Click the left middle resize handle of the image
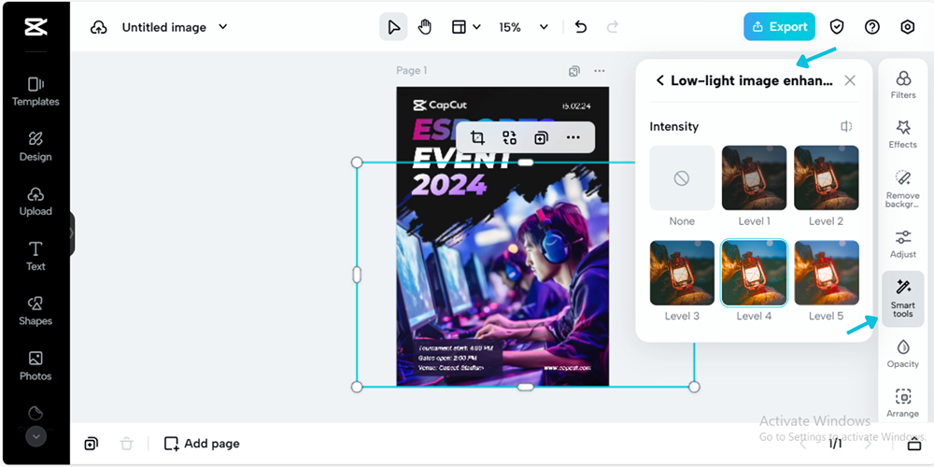Viewport: 934px width, 467px height. [x=357, y=275]
